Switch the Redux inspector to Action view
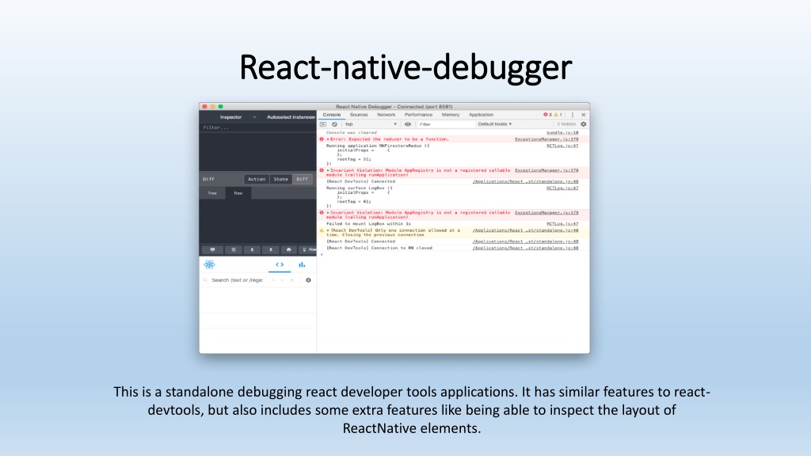 pyautogui.click(x=257, y=180)
